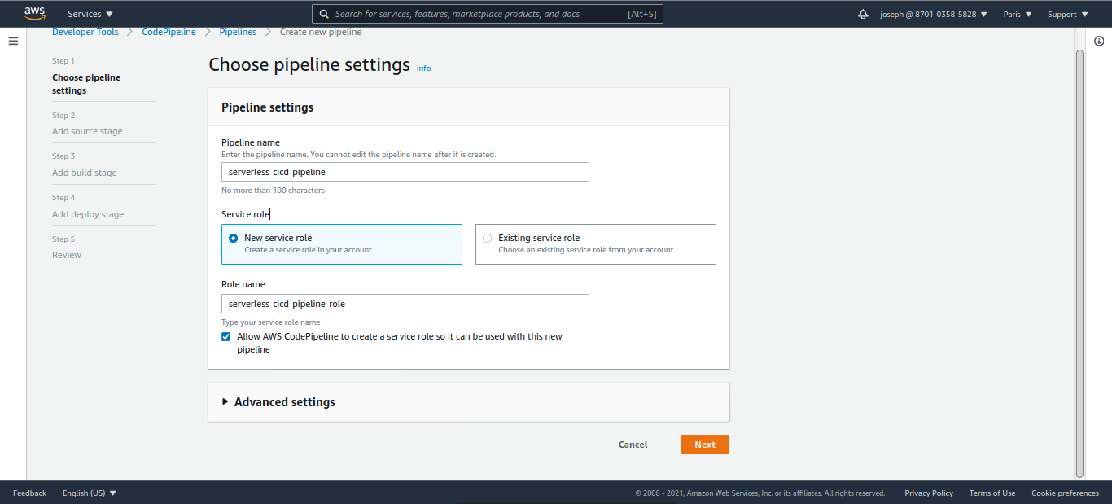Uncheck Allow AWS CodePipeline to create role
The height and width of the screenshot is (504, 1112).
coord(226,336)
